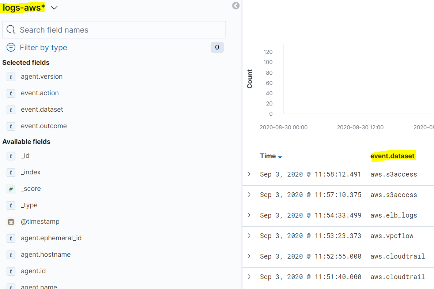
Task: Expand the 11:52:55.000 cloudtrail row
Action: pyautogui.click(x=249, y=256)
